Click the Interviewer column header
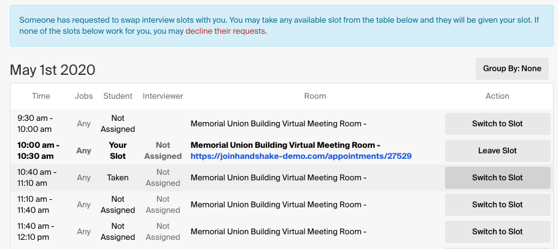The width and height of the screenshot is (558, 249). pyautogui.click(x=163, y=96)
